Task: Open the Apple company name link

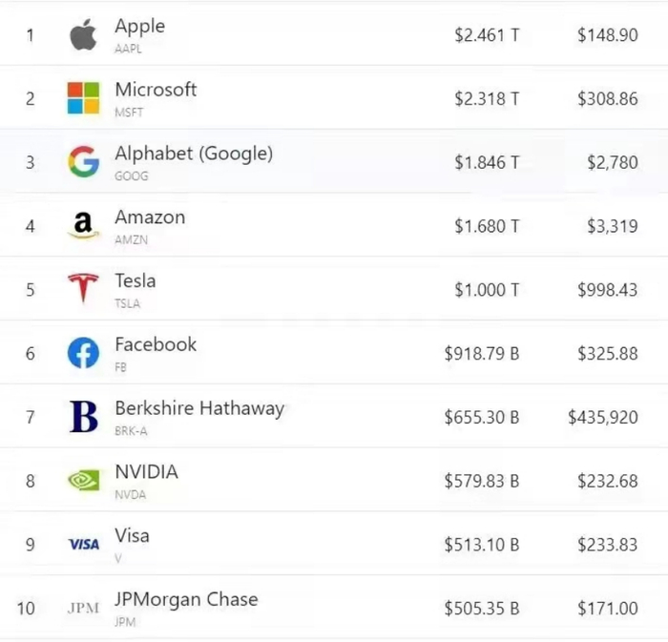Action: click(139, 27)
